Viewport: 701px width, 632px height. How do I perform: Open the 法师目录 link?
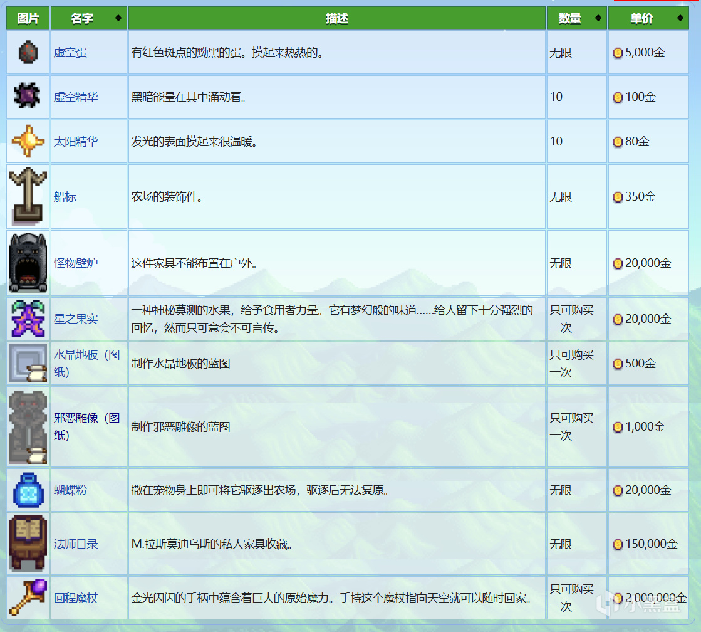76,544
